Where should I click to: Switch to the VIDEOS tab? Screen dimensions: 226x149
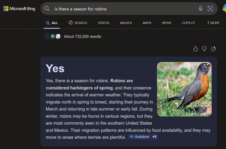pyautogui.click(x=103, y=23)
